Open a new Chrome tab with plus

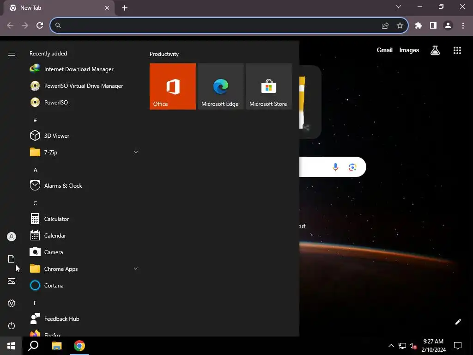(x=125, y=8)
